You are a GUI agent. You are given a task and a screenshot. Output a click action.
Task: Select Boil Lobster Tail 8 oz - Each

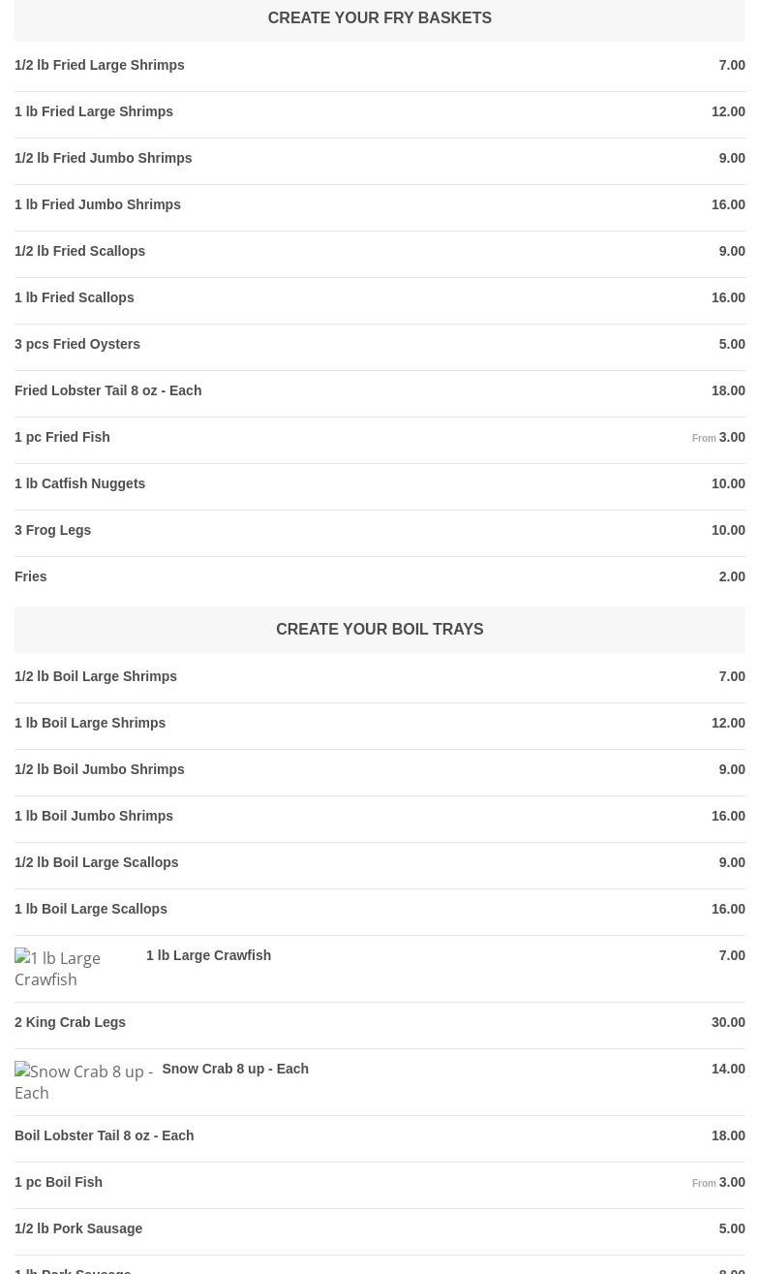(105, 1135)
